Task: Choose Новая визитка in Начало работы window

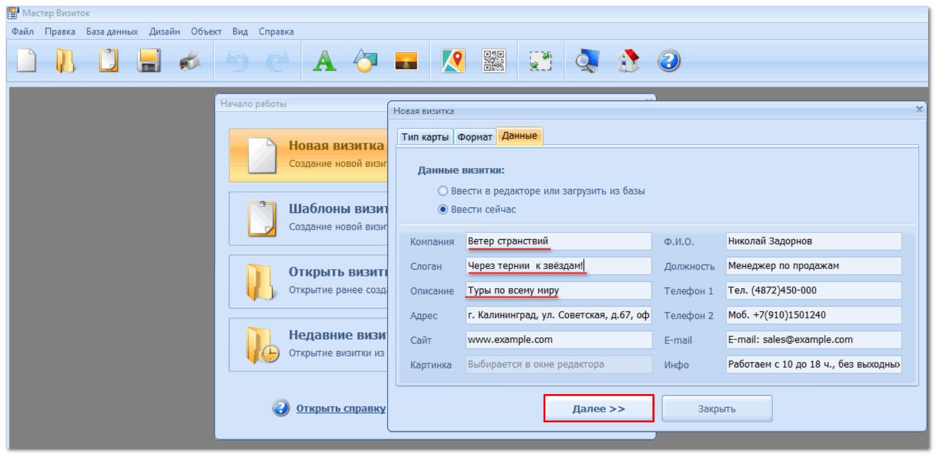Action: [x=308, y=155]
